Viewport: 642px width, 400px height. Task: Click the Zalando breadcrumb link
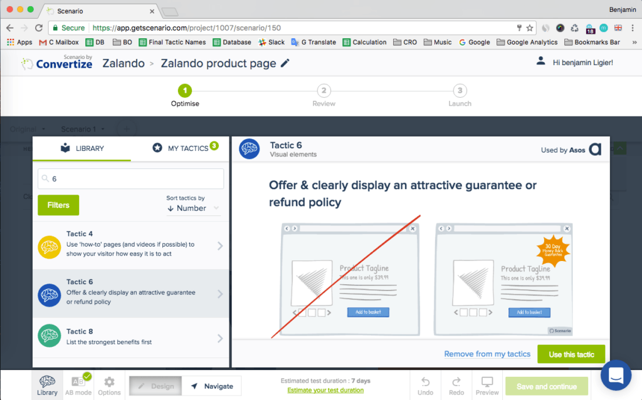[124, 63]
